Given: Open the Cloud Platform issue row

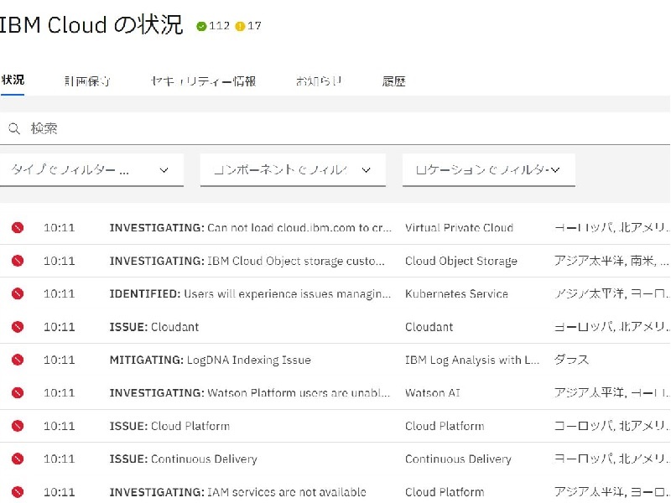Looking at the screenshot, I should pos(169,426).
